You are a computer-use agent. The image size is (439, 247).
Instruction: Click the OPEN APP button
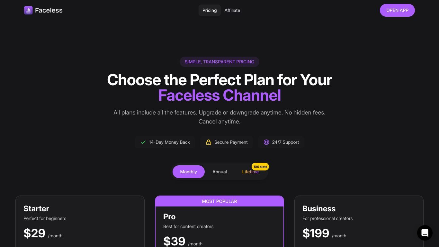[397, 10]
